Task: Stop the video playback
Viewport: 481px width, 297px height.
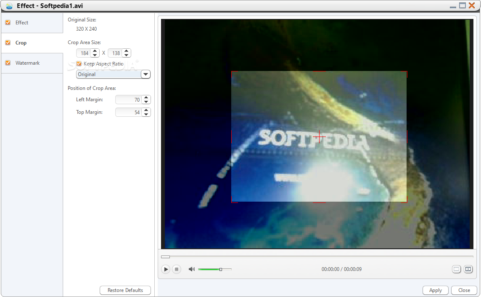Action: [x=177, y=269]
